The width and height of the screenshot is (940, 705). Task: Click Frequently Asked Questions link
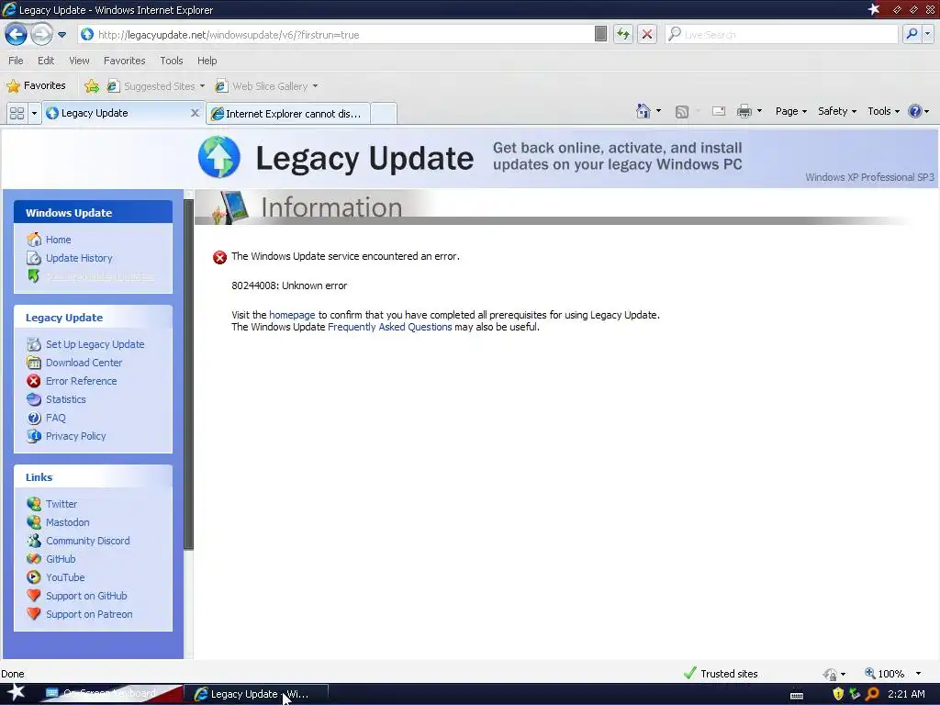tap(389, 327)
